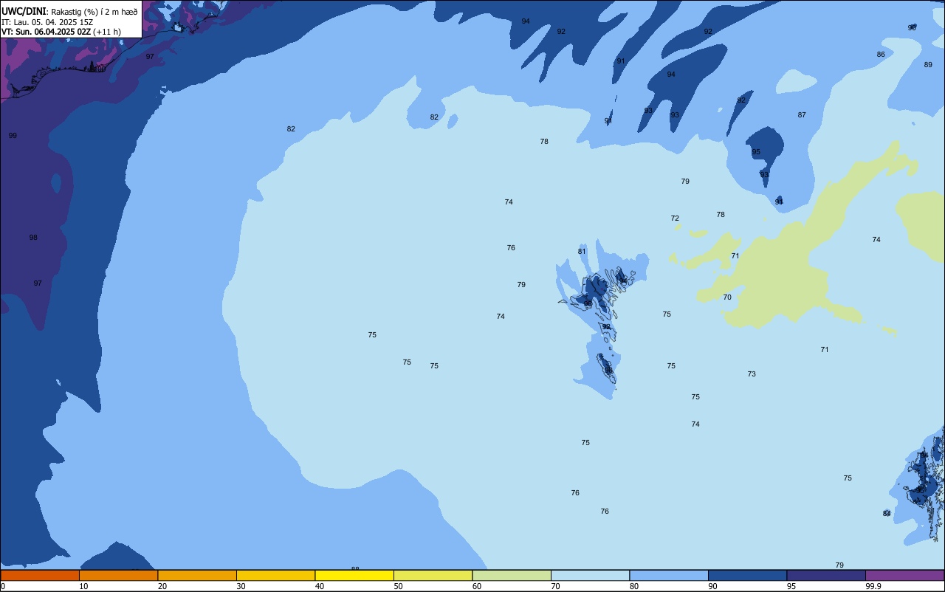Image resolution: width=945 pixels, height=592 pixels.
Task: Click the VT: Sun. 06.04.2025 02Z line
Action: 61,32
